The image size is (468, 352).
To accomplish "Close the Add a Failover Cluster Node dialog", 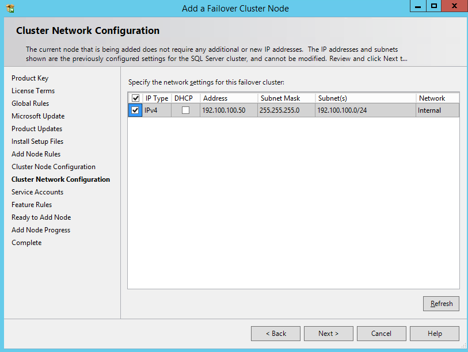I will tap(455, 6).
